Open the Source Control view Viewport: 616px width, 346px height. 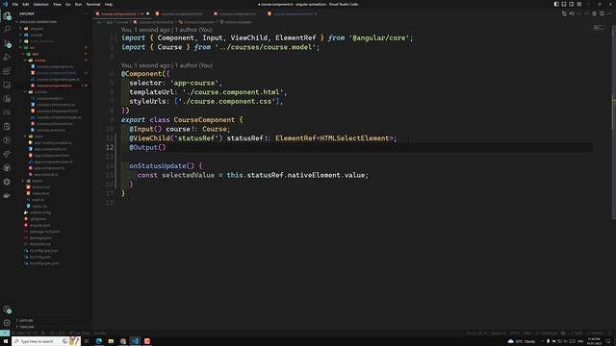click(x=7, y=43)
